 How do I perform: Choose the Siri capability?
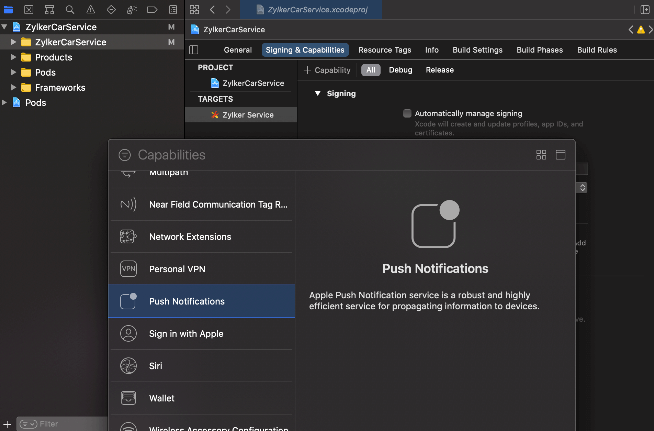click(x=201, y=366)
